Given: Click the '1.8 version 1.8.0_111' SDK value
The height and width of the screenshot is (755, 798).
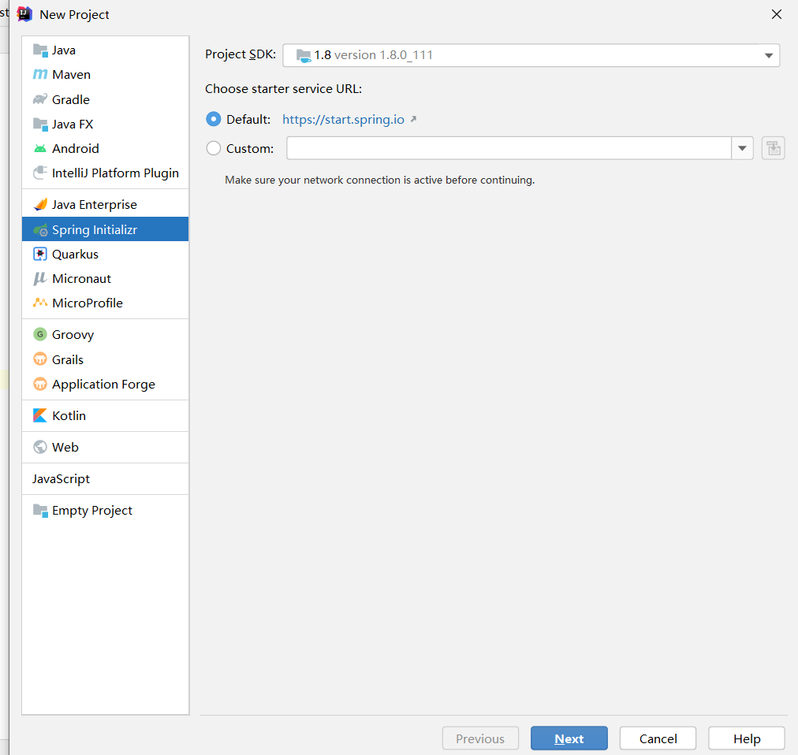Looking at the screenshot, I should pyautogui.click(x=374, y=55).
